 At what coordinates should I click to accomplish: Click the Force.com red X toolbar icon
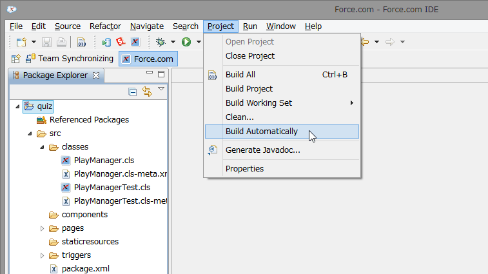point(135,42)
